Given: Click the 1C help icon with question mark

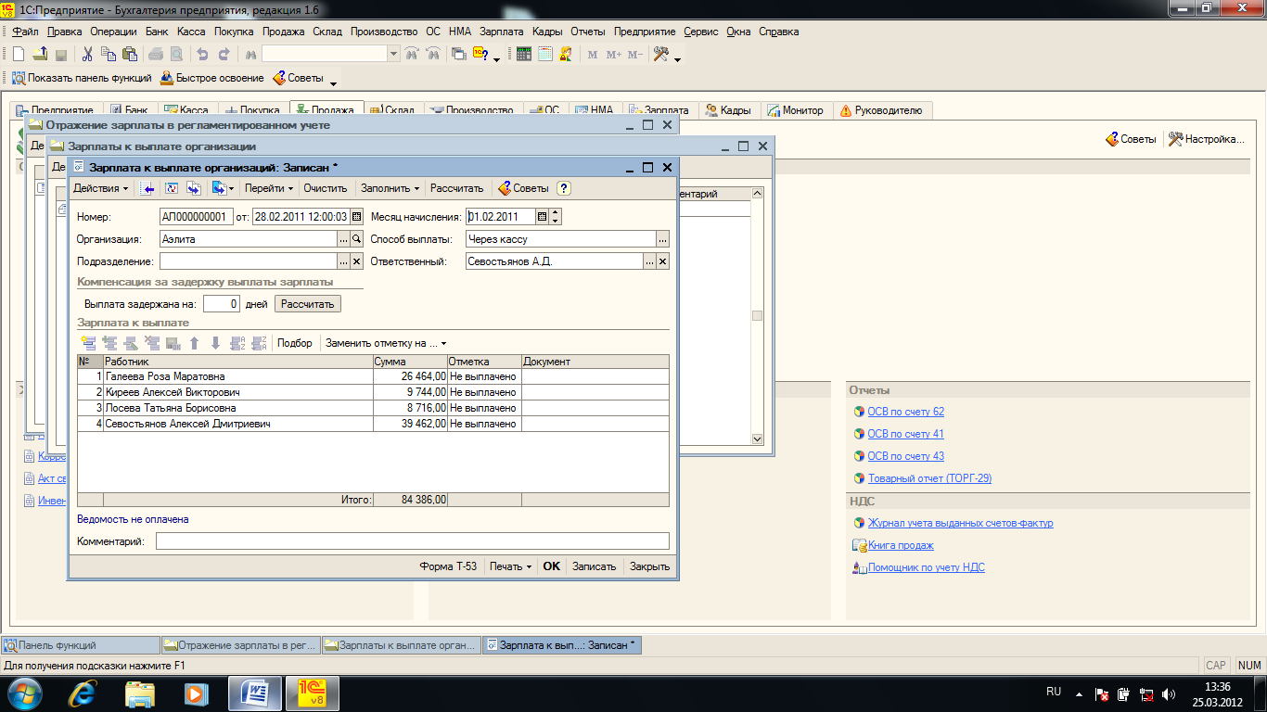Looking at the screenshot, I should 481,55.
